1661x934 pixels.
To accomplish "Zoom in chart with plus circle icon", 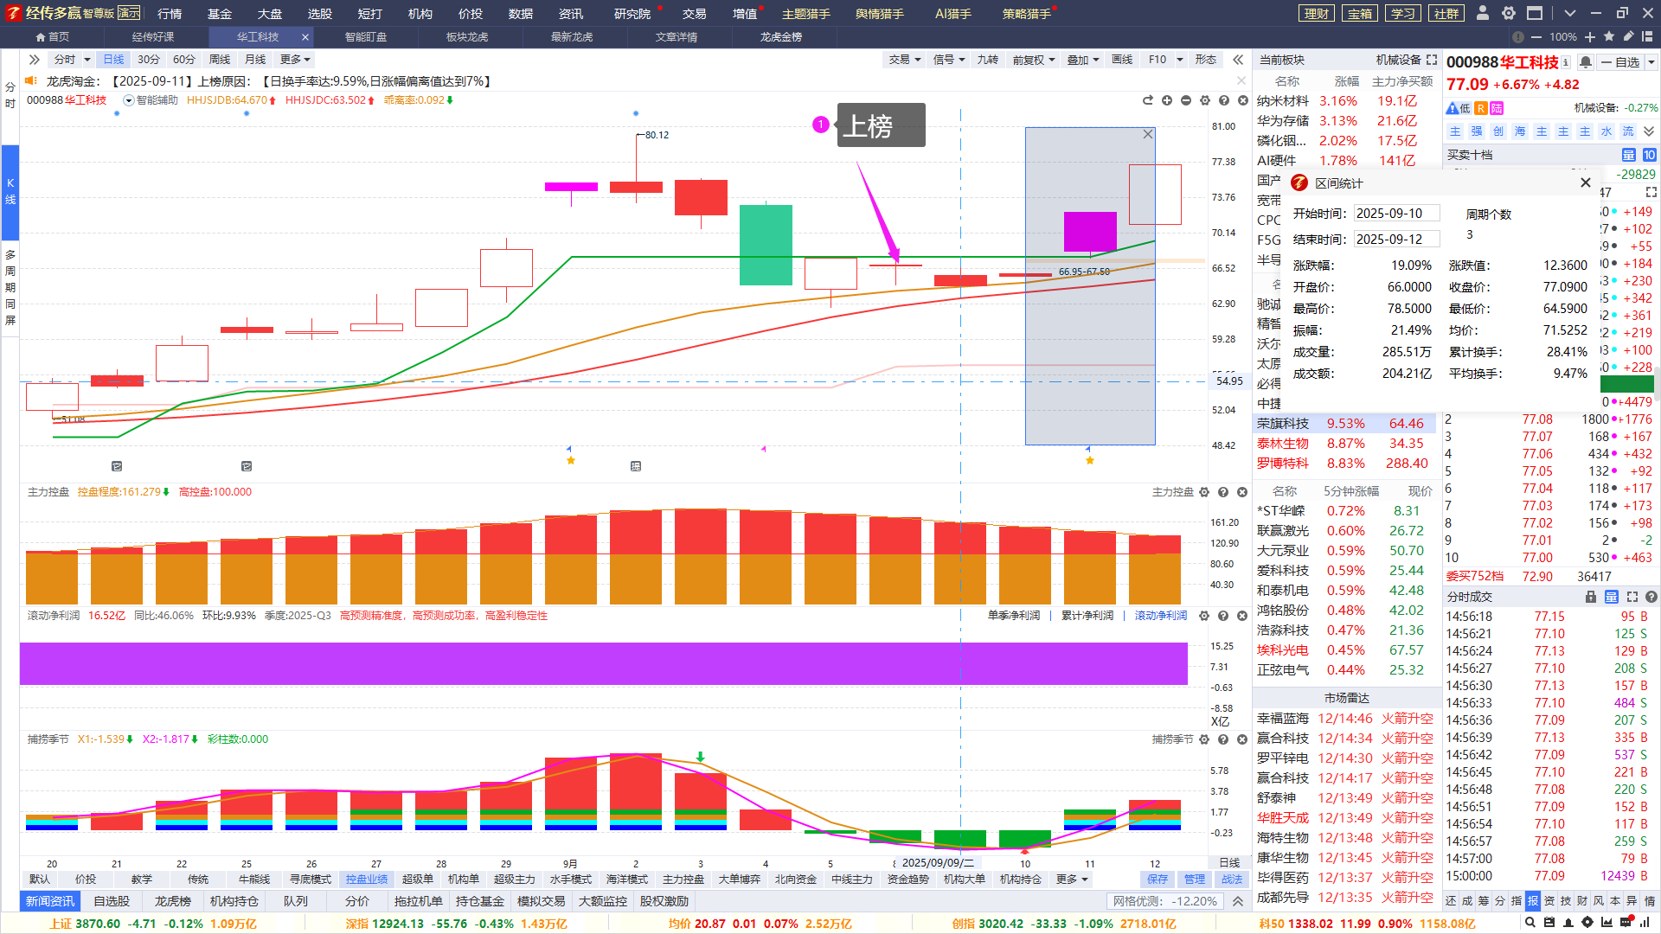I will pos(1167,100).
